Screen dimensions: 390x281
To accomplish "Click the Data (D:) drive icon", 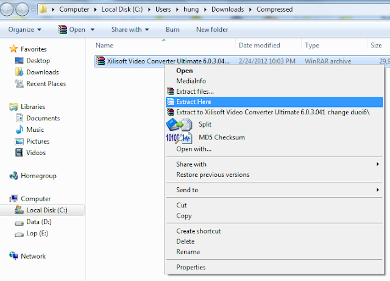I will [x=19, y=223].
